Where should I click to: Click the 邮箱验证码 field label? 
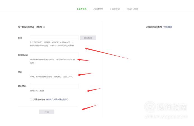pyautogui.click(x=23, y=55)
